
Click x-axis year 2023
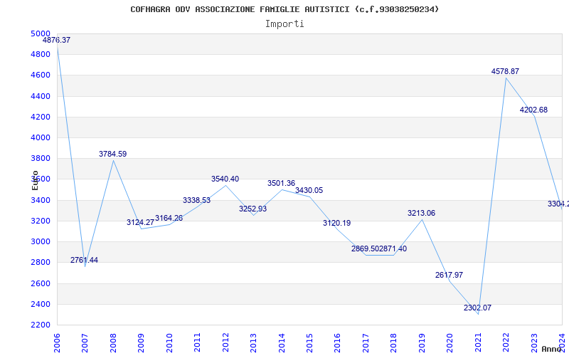(534, 342)
